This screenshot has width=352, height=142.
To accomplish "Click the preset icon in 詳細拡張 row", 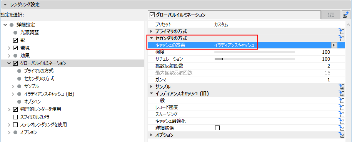I will click(x=341, y=128).
